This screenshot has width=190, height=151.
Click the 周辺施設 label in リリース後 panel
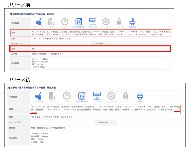(14, 138)
